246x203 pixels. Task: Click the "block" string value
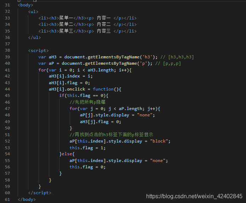coord(159,141)
